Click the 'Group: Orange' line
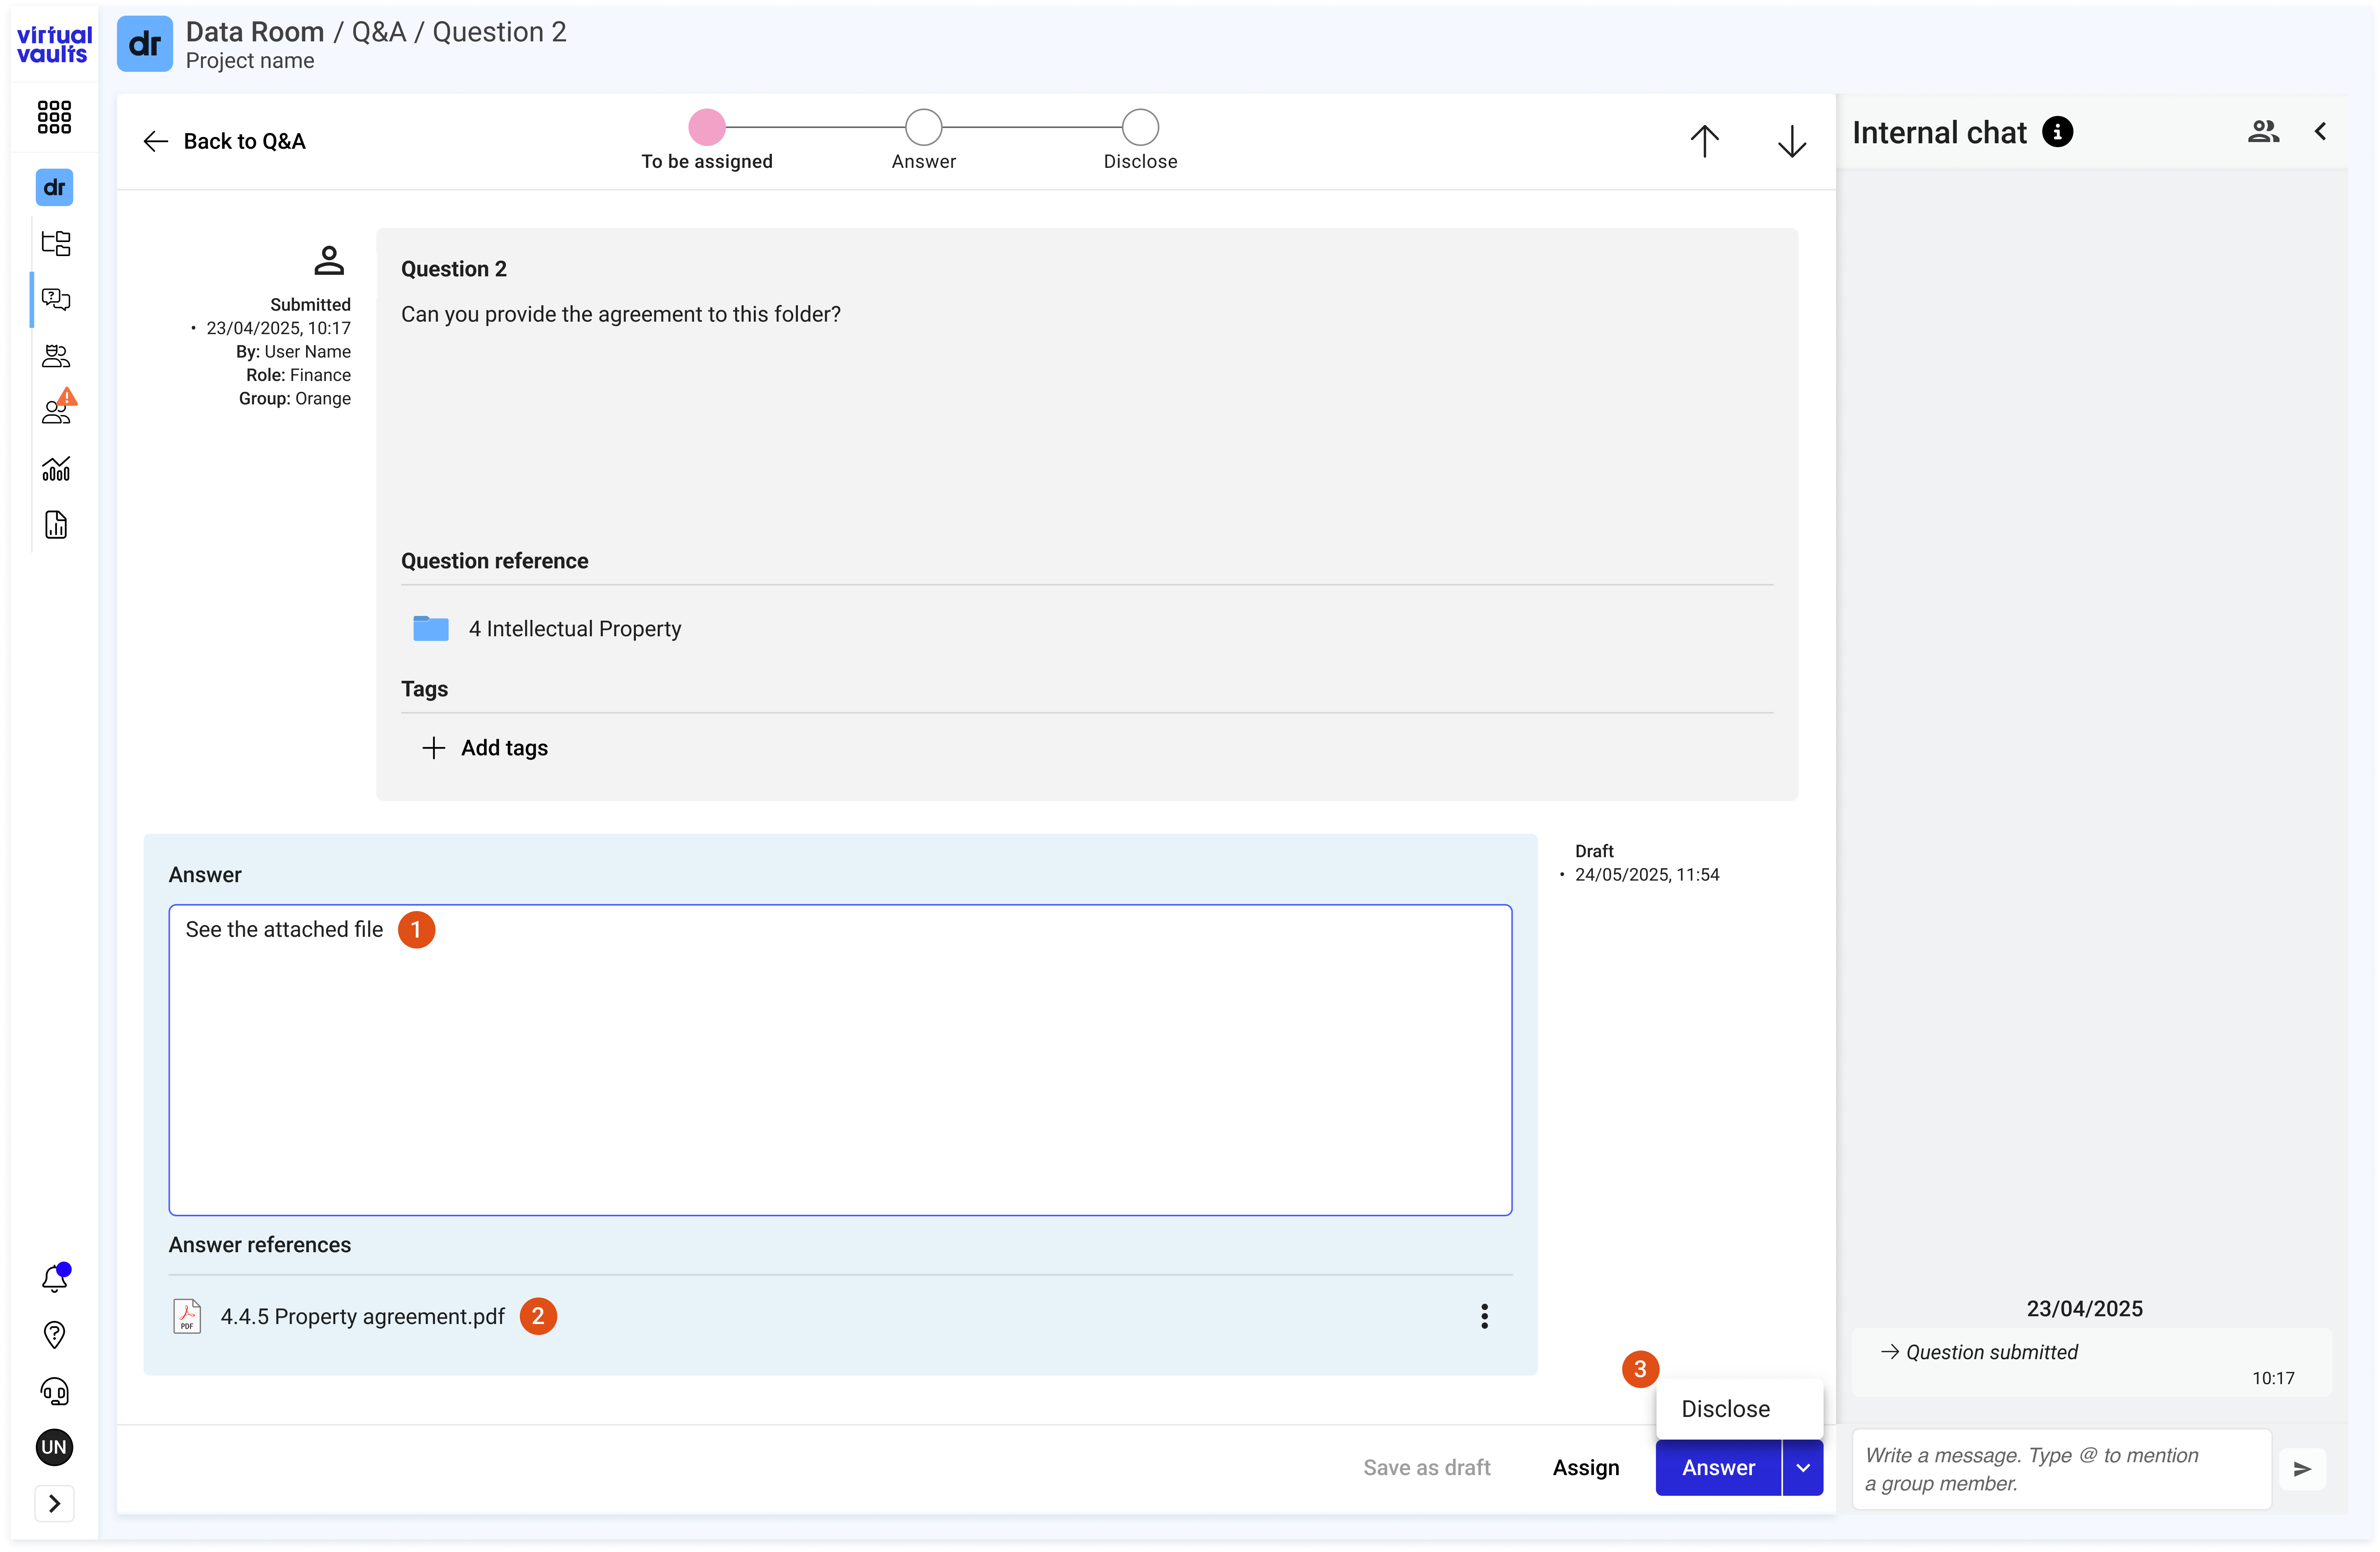The image size is (2380, 1552). (x=295, y=398)
